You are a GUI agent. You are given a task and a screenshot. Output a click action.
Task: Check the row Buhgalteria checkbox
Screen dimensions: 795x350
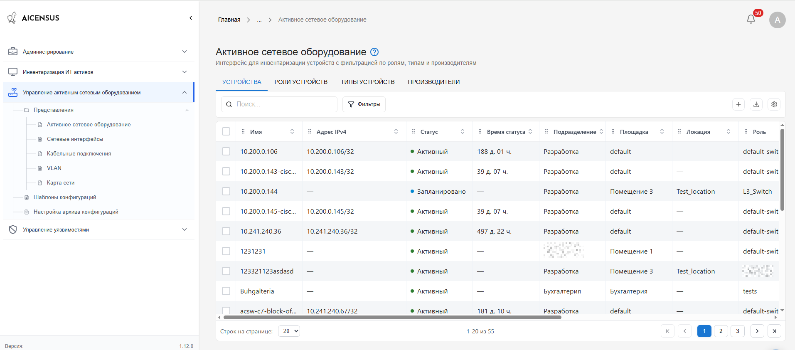pos(226,291)
